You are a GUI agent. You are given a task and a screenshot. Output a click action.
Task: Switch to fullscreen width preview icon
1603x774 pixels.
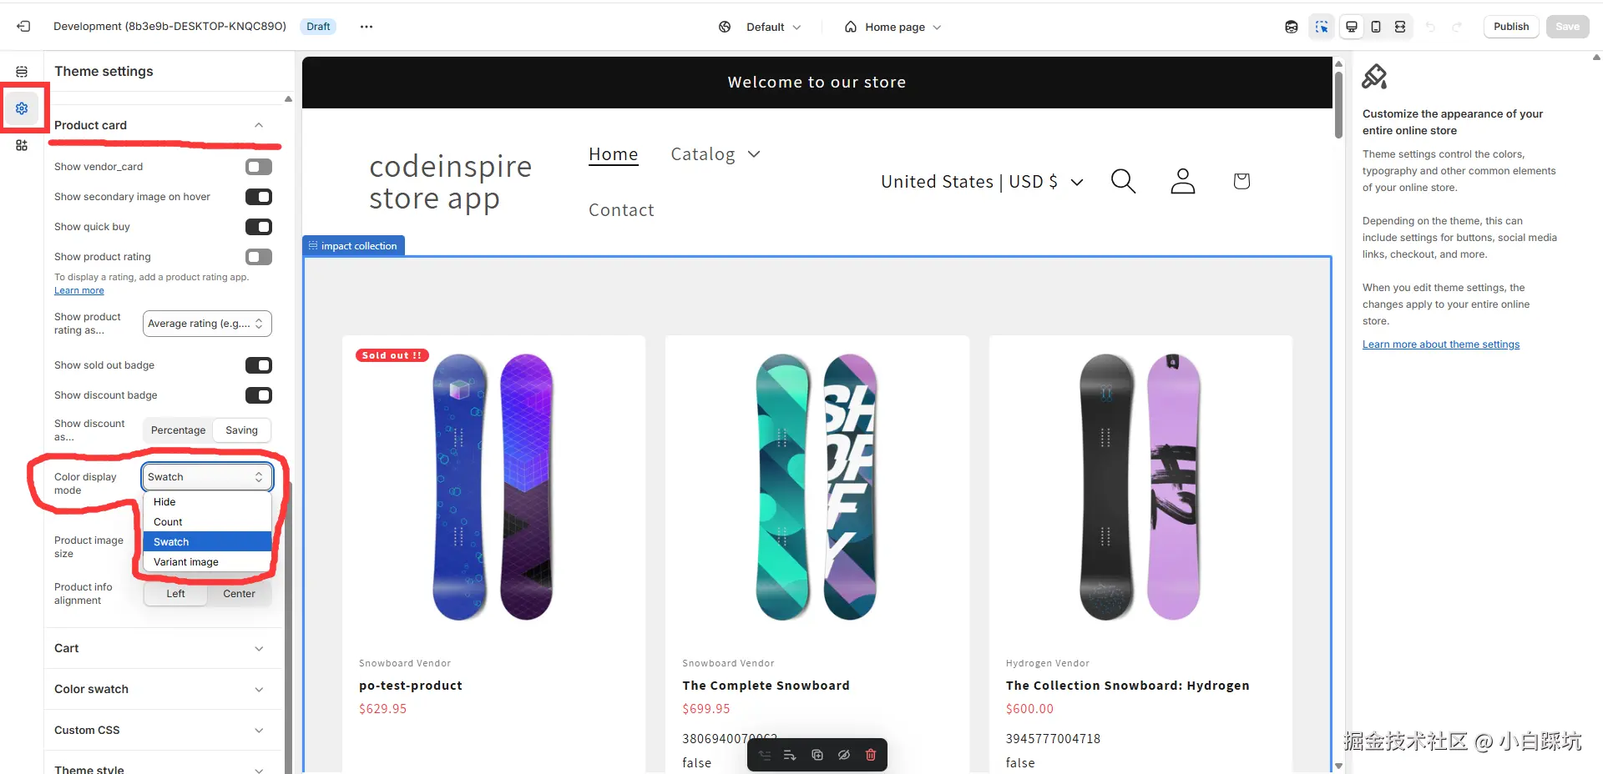click(1400, 27)
